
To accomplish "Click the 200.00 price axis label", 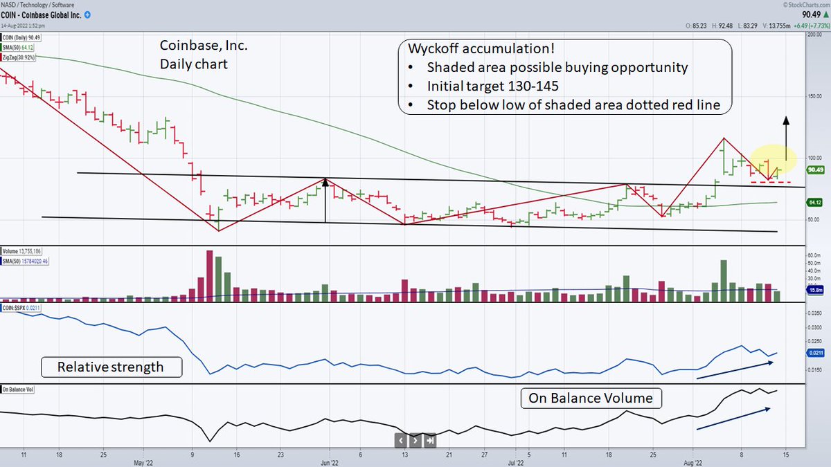I will click(816, 34).
